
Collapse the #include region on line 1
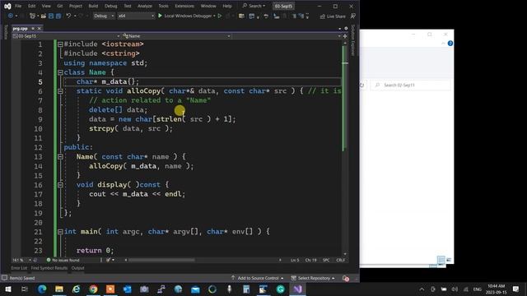pyautogui.click(x=60, y=44)
